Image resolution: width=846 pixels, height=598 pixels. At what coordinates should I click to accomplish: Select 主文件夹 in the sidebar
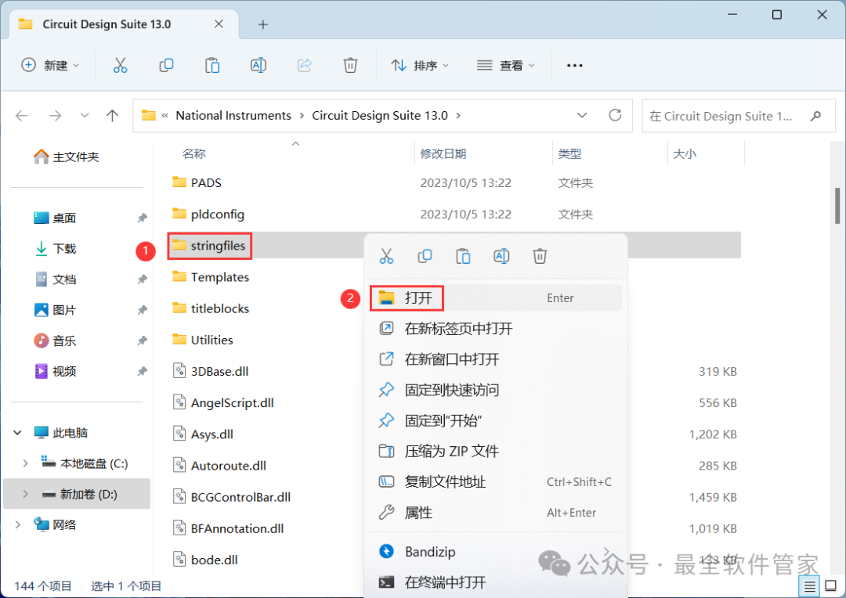tap(67, 157)
